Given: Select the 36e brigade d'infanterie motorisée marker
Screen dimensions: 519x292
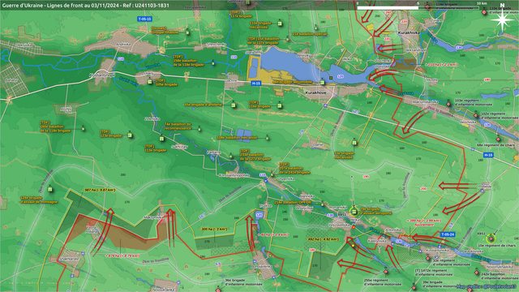Looking at the screenshot, I should pos(218,290).
